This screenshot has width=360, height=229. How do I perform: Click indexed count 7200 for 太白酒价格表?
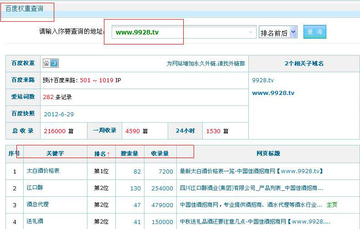point(166,171)
